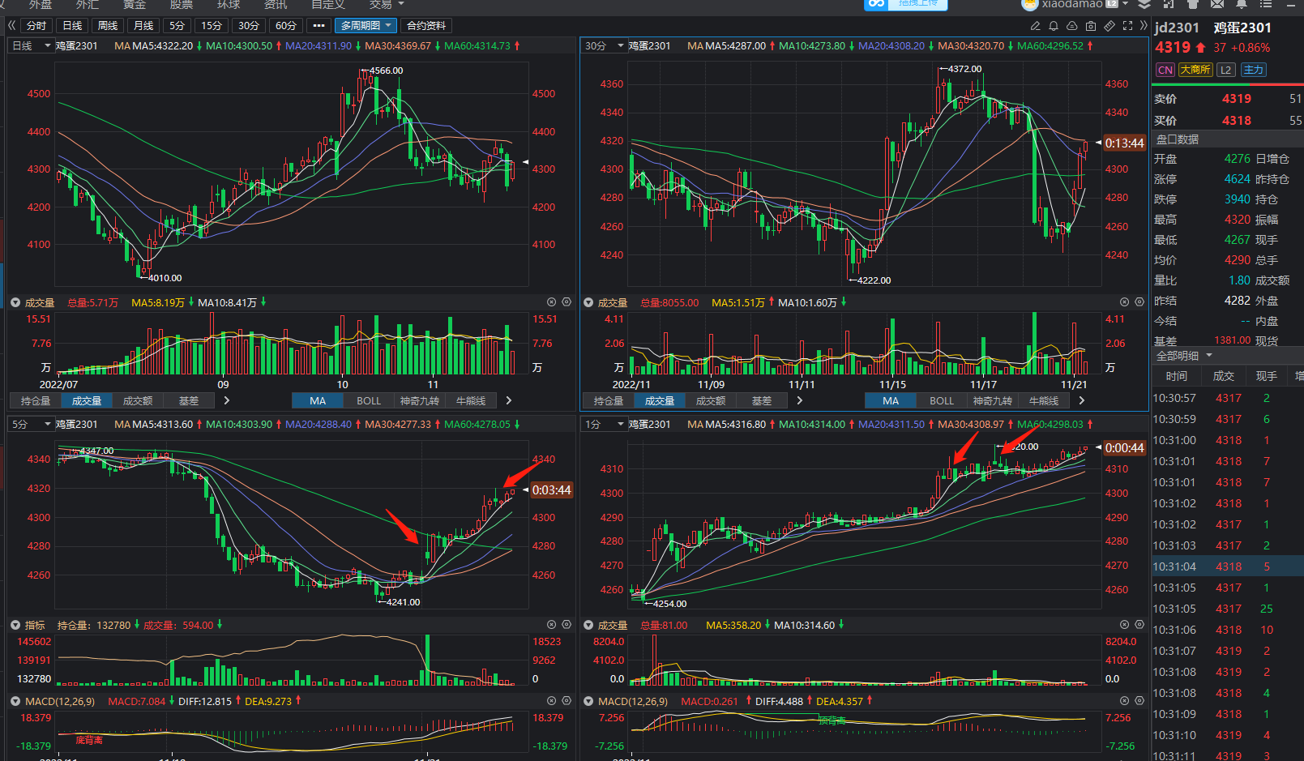The height and width of the screenshot is (761, 1304).
Task: Select 基差 tab under 30-minute chart
Action: click(762, 400)
